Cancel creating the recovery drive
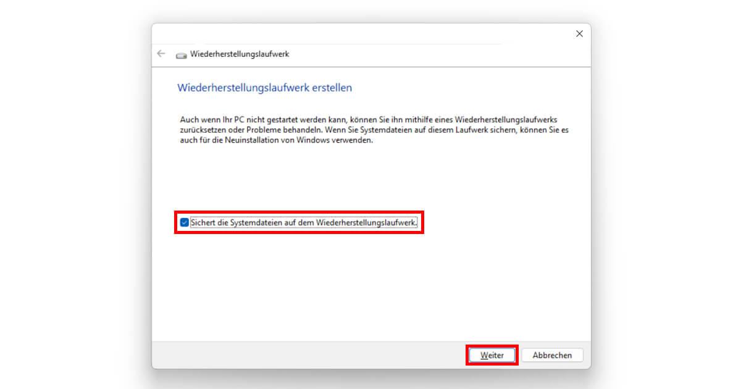 [x=552, y=355]
